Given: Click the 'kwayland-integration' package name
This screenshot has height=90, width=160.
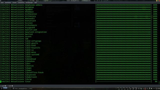Looking at the screenshot, I should [x=36, y=32].
